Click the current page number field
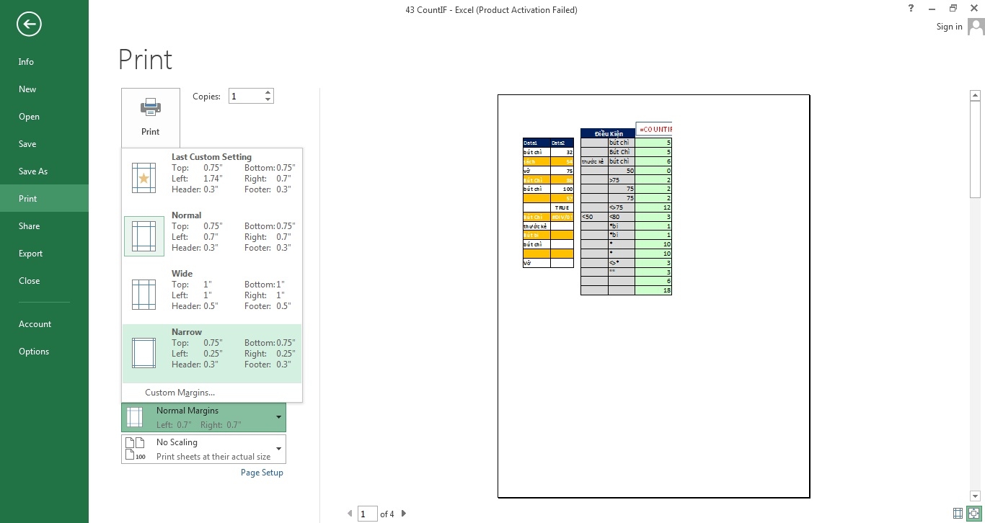 tap(368, 514)
